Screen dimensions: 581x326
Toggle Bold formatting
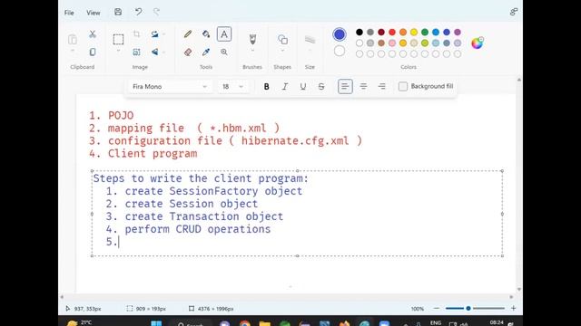[266, 87]
